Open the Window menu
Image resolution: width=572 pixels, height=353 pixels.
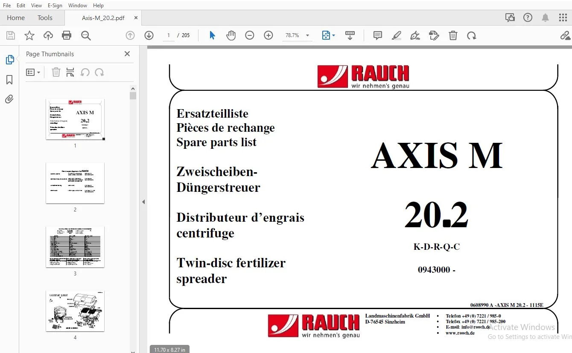click(x=78, y=5)
